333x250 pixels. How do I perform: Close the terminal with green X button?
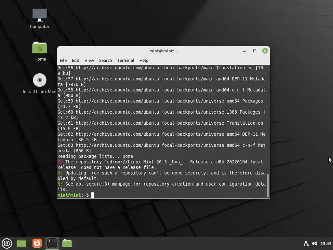tap(265, 51)
